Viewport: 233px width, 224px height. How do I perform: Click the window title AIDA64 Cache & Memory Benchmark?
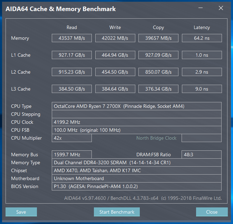(61, 9)
